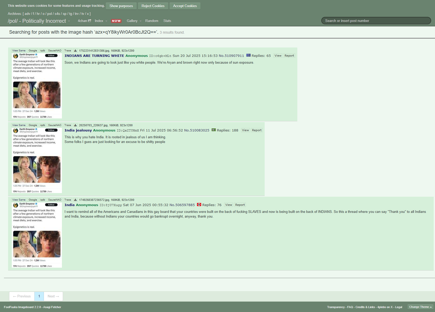Viewport: 435px width, 312px height.
Task: Click post number No.506597885
Action: pyautogui.click(x=182, y=205)
